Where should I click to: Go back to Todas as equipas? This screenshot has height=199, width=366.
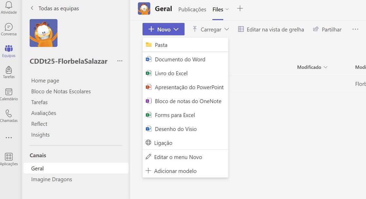55,8
